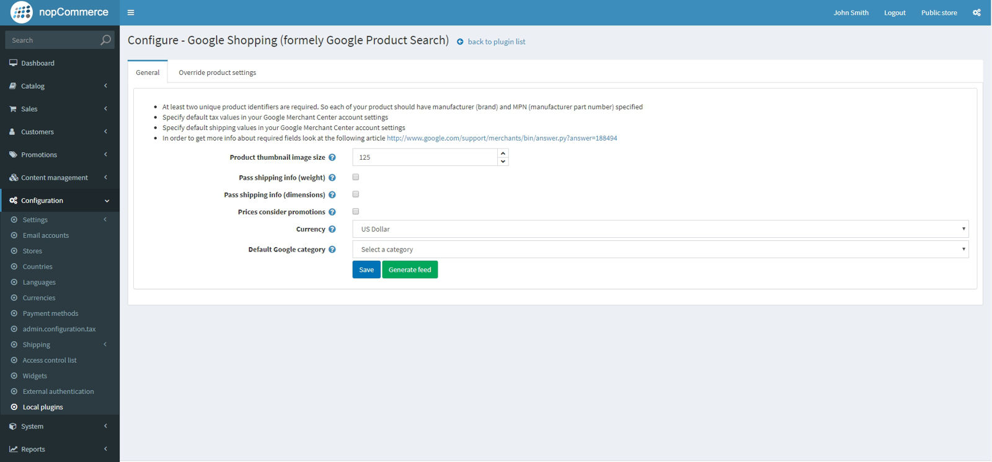Viewport: 992px width, 462px height.
Task: Click Logout in the header
Action: pyautogui.click(x=895, y=13)
